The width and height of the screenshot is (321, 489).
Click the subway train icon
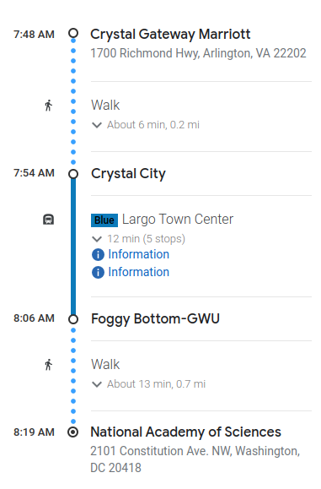pos(48,220)
